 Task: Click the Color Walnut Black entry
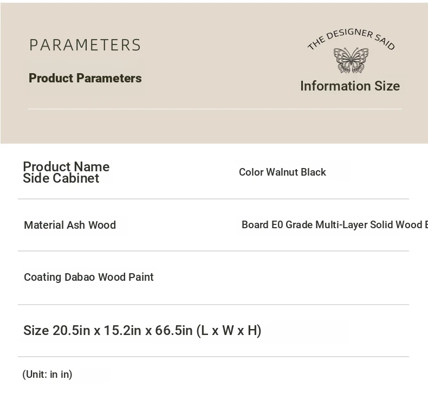[282, 172]
